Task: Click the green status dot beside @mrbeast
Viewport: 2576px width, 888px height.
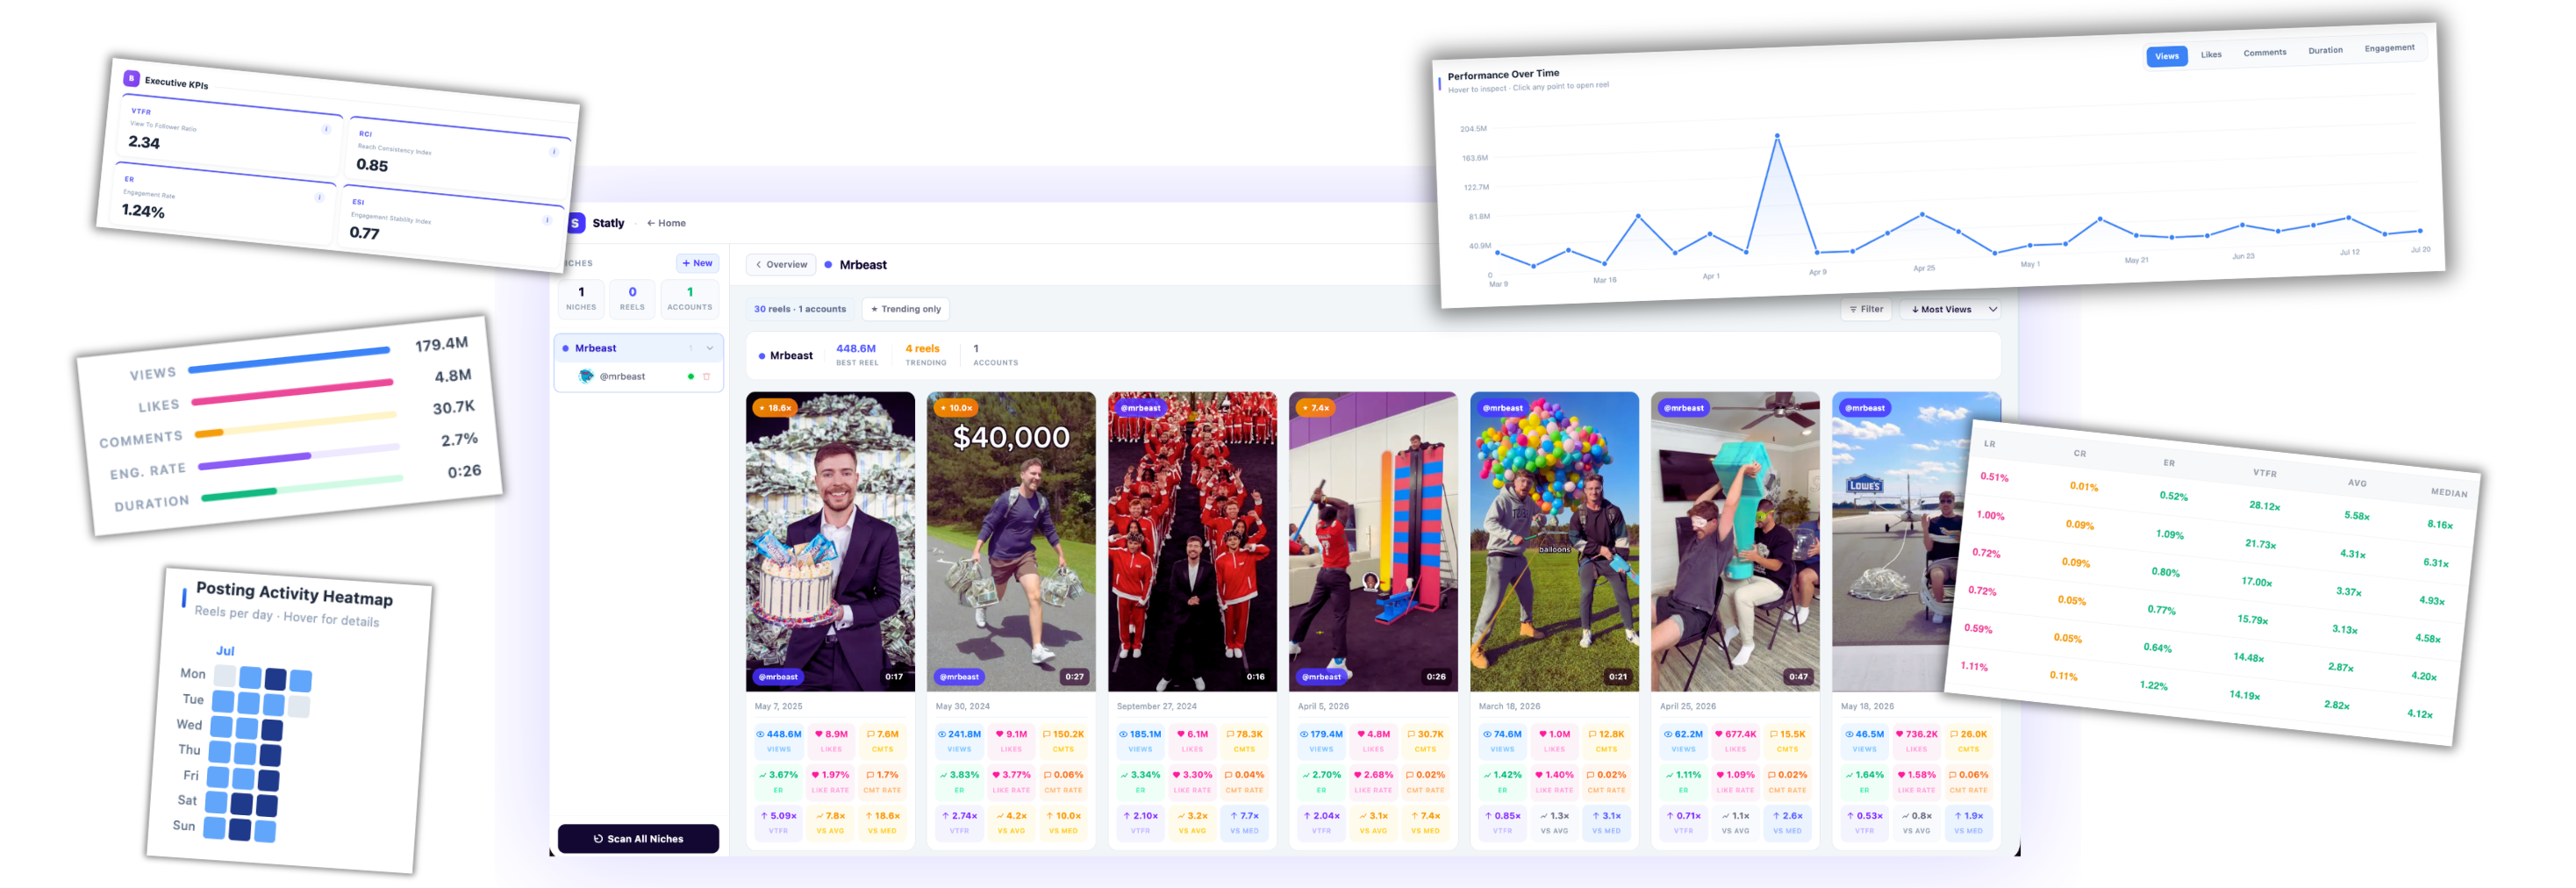Action: click(690, 377)
